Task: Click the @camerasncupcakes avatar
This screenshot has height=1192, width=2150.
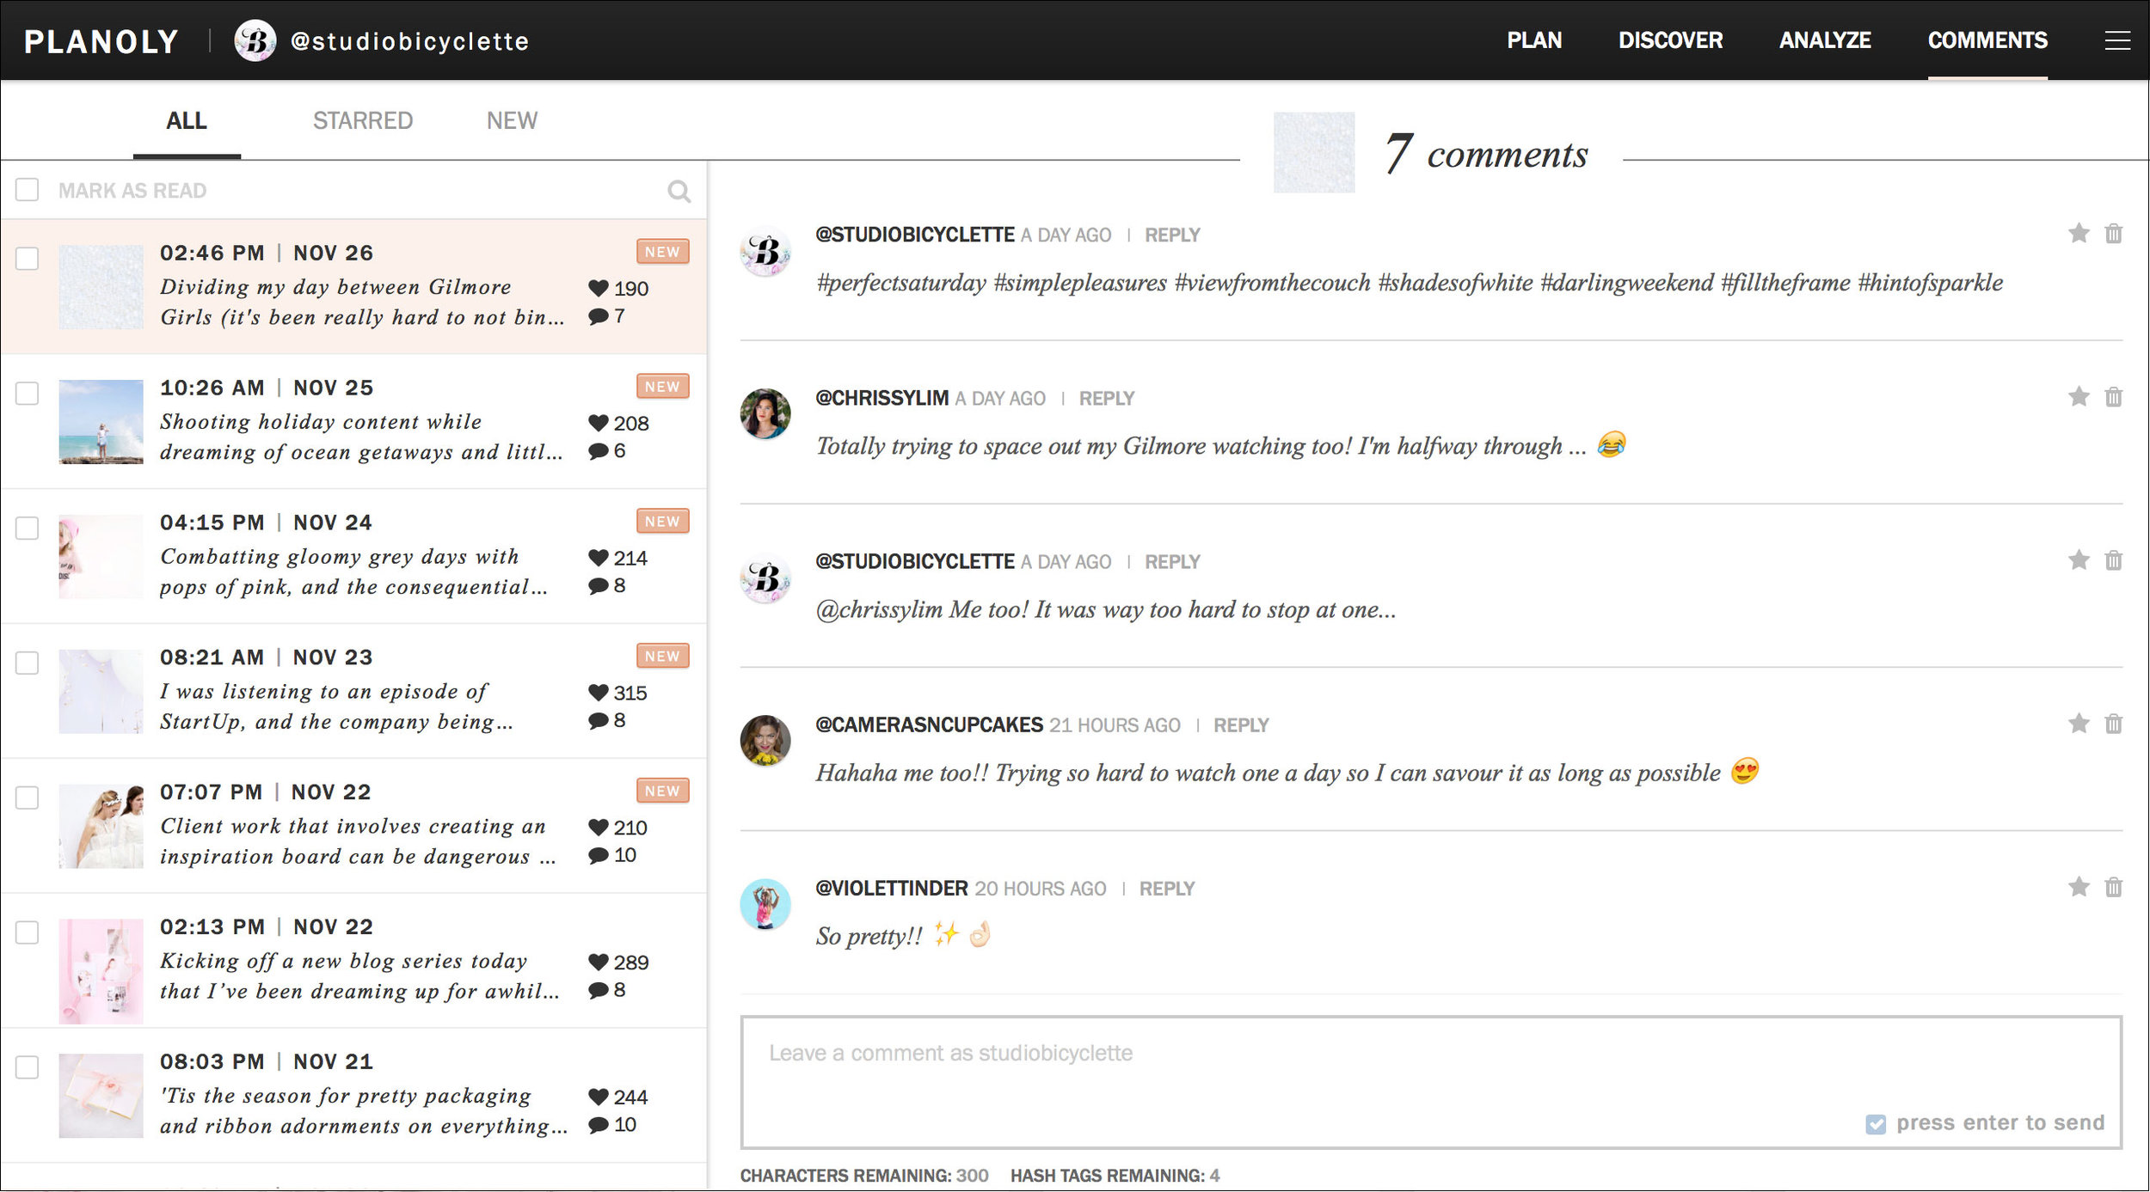Action: pos(765,740)
